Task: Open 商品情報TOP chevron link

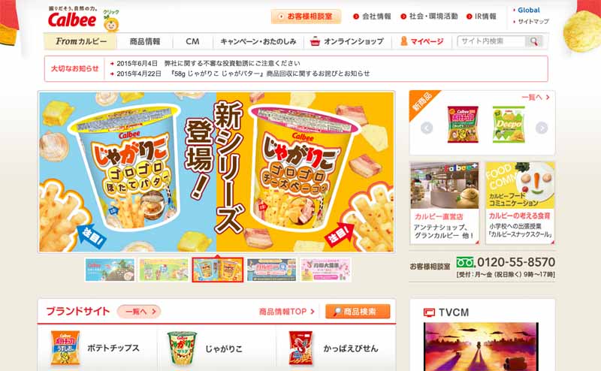Action: 287,312
